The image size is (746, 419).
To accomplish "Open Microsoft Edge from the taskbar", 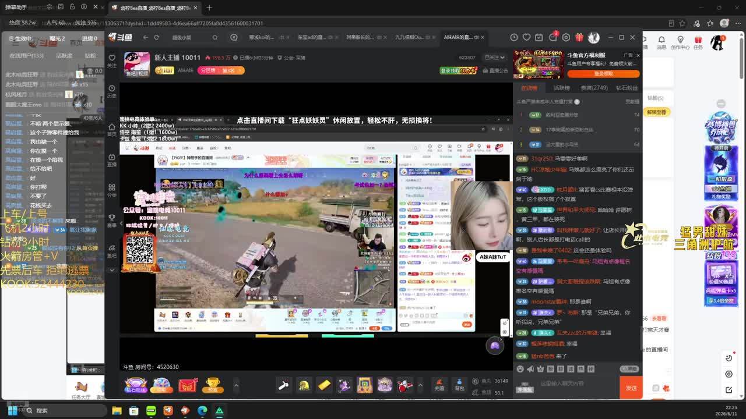I will tap(202, 410).
